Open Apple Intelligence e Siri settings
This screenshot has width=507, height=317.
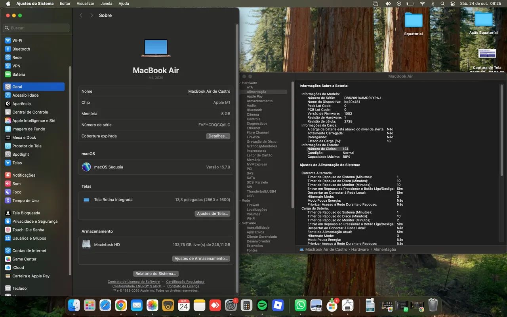(x=34, y=120)
